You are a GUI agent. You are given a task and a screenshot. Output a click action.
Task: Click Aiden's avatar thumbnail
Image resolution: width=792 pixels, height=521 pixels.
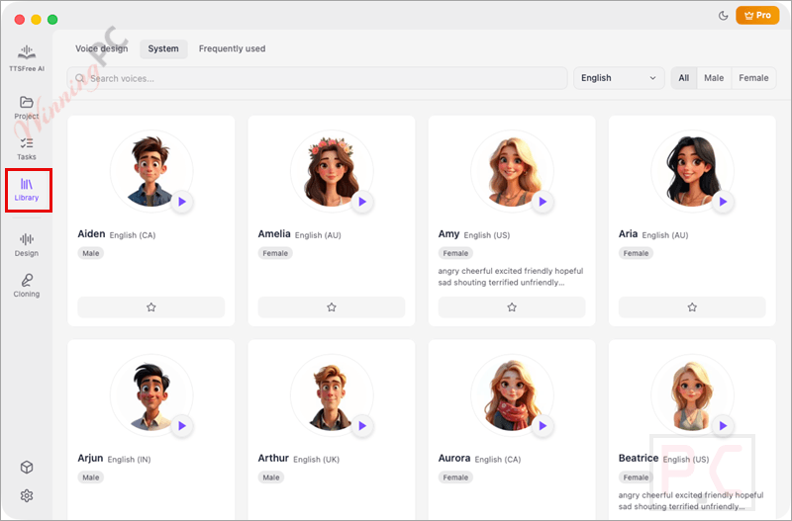(151, 171)
